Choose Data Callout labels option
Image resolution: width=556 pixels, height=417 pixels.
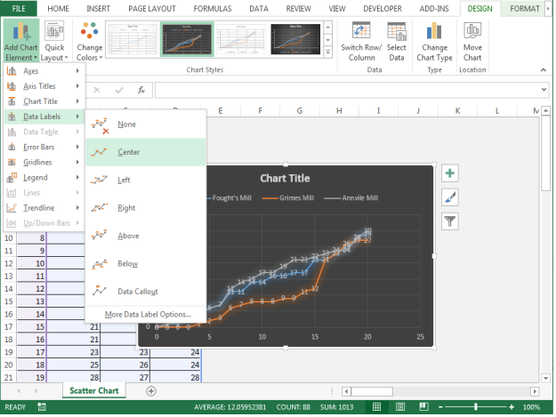146,292
